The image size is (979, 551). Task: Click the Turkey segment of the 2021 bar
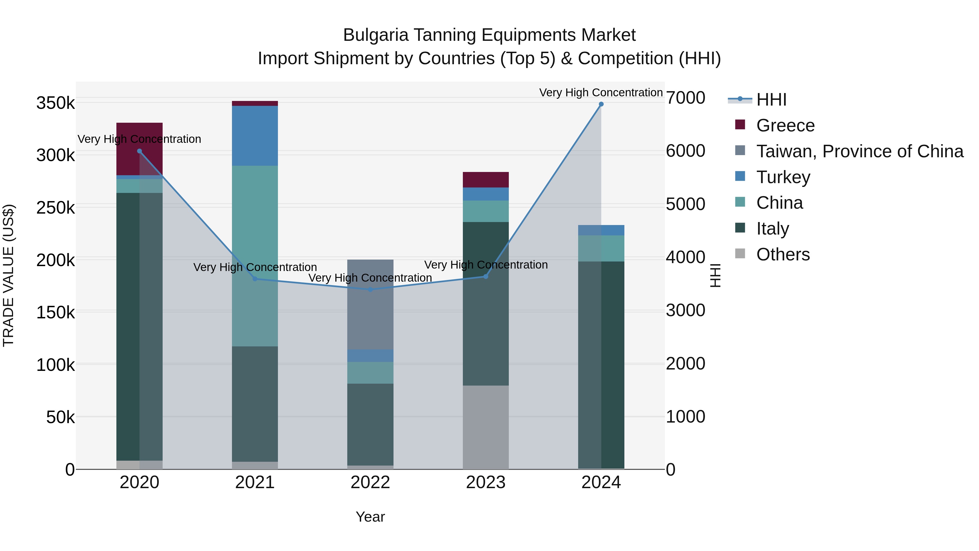[255, 136]
